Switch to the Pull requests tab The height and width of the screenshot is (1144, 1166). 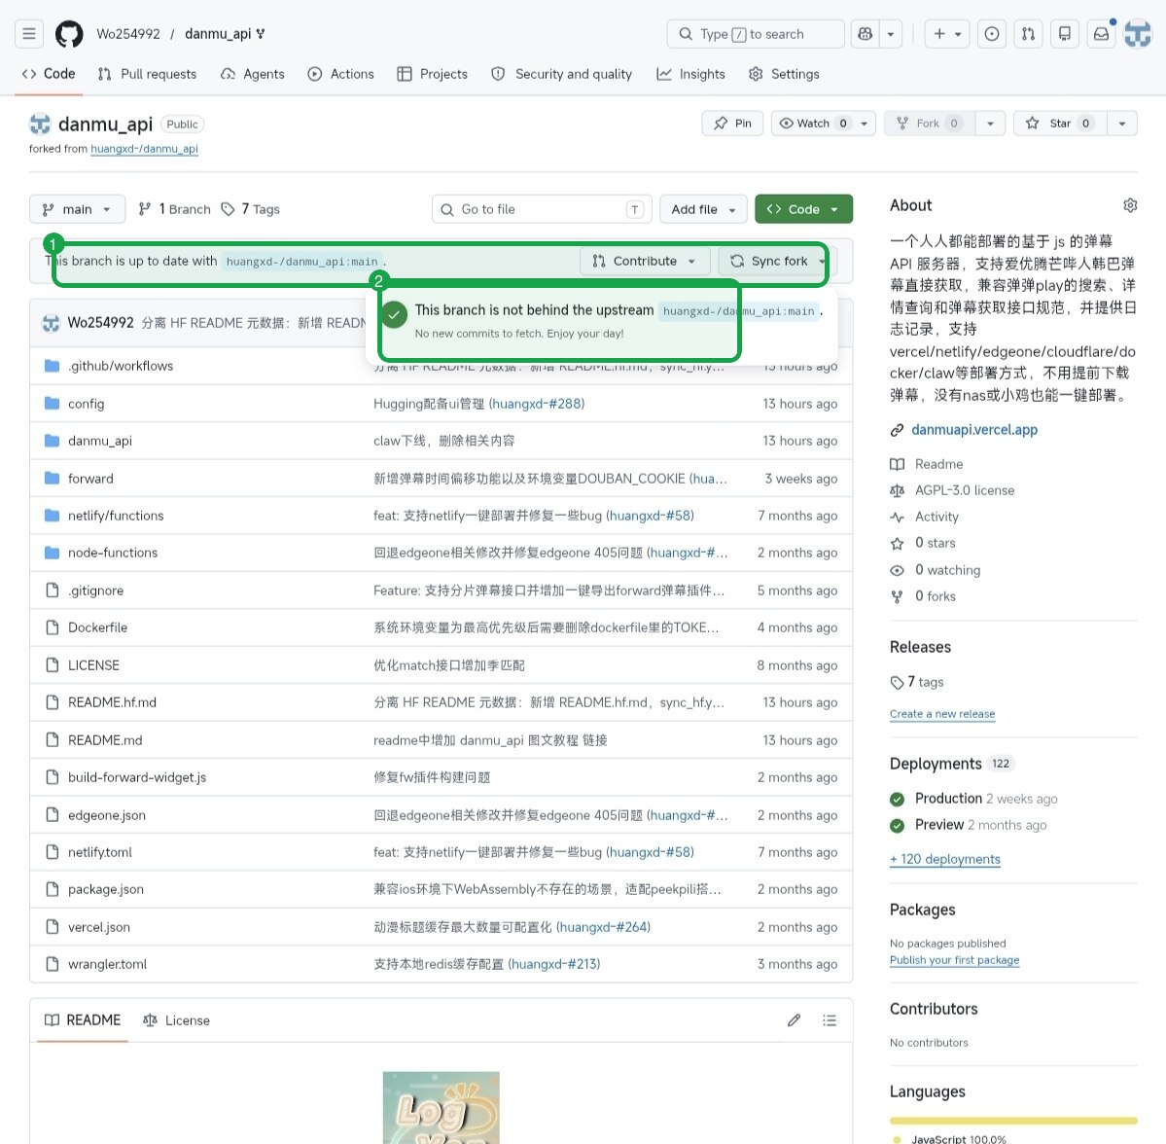[x=147, y=74]
